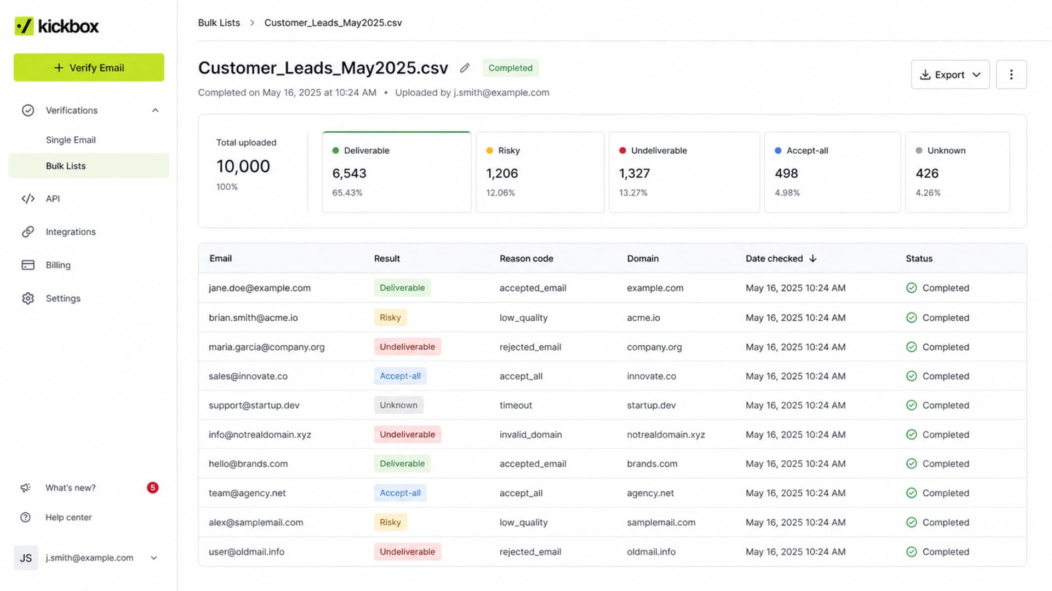Click the samplemail.com domain cell
The width and height of the screenshot is (1052, 591).
point(661,523)
